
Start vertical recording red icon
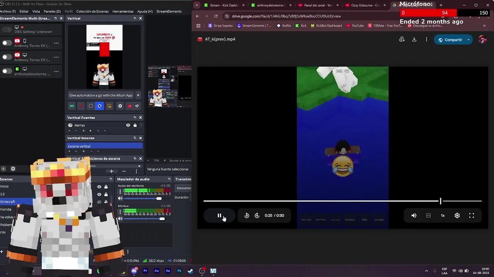[81, 106]
